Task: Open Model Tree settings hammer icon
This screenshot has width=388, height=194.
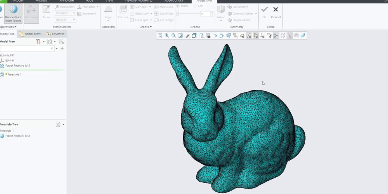Action: tap(38, 42)
